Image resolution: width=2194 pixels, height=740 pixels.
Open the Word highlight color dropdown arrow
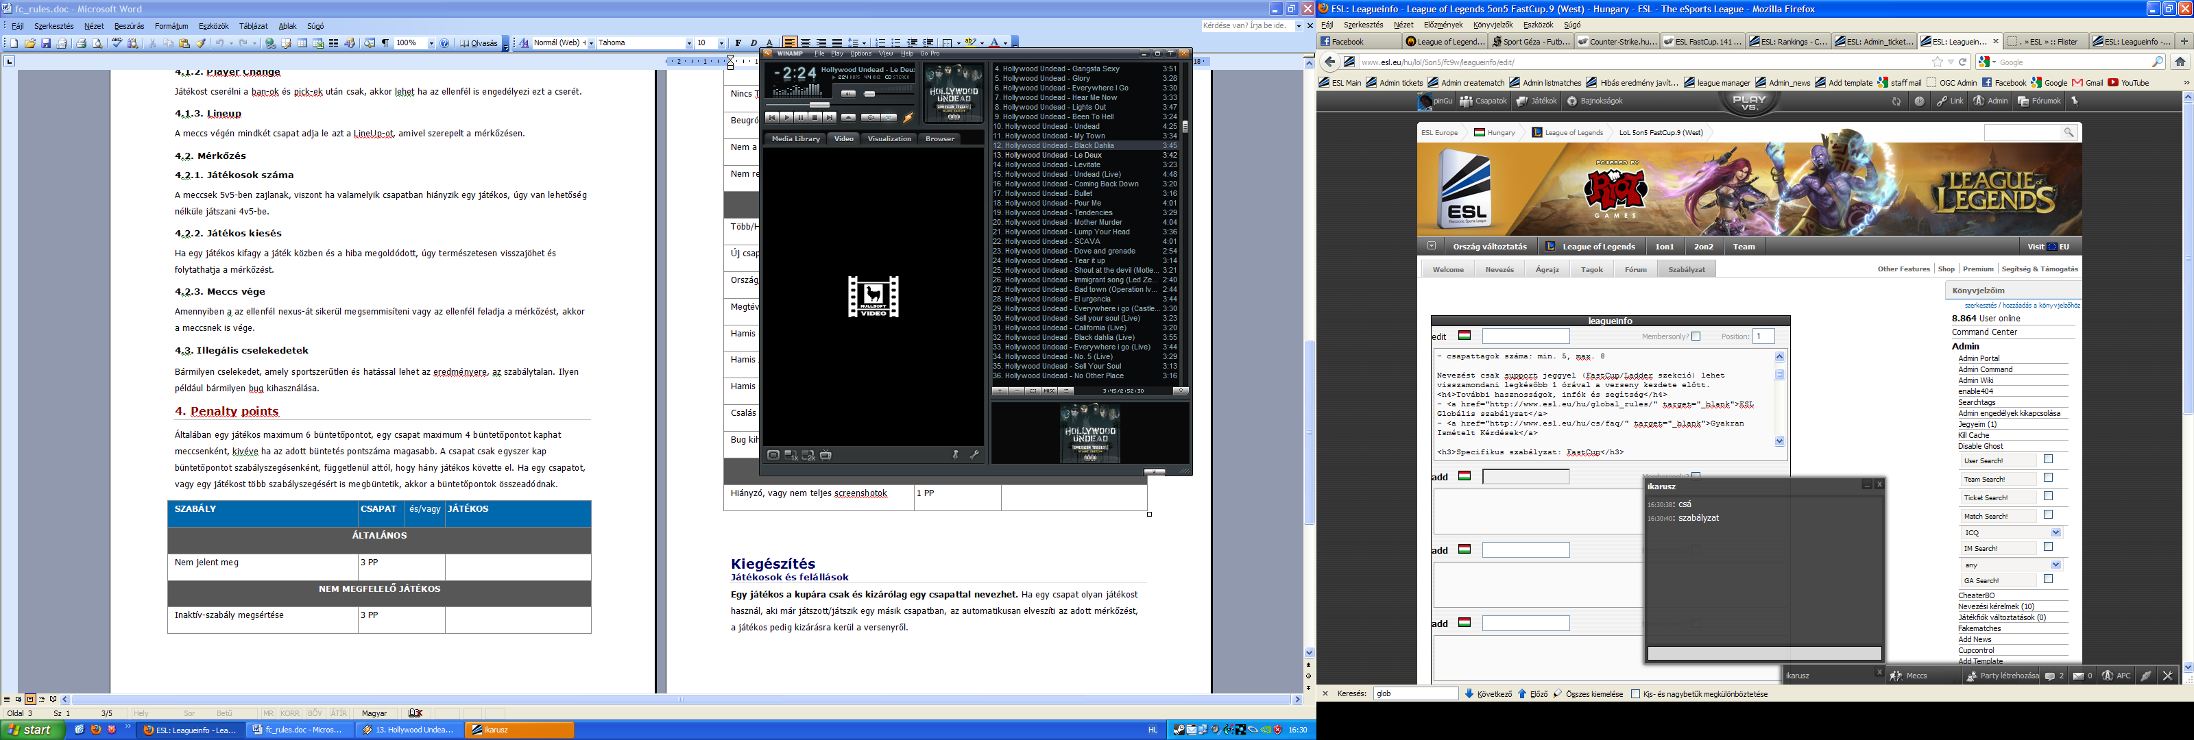coord(982,43)
